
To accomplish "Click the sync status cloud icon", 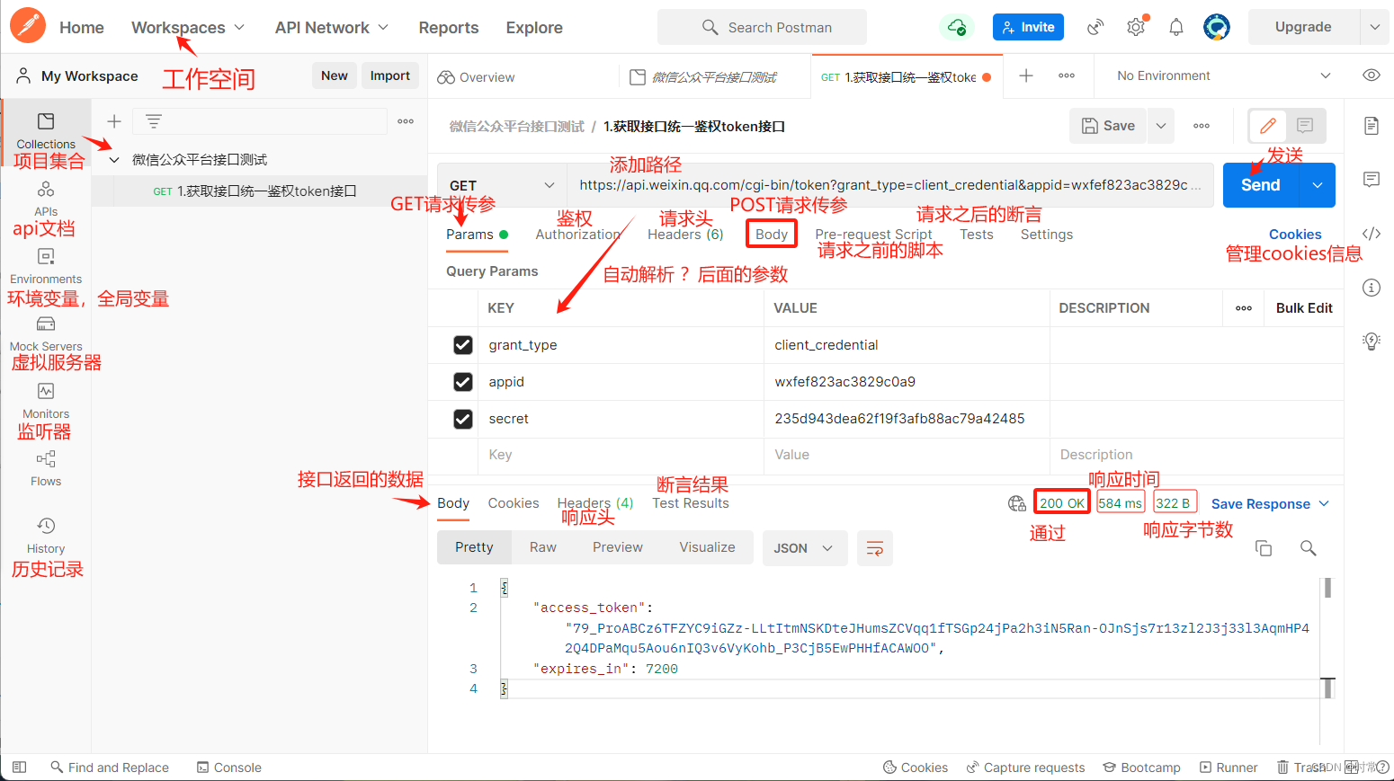I will coord(956,27).
